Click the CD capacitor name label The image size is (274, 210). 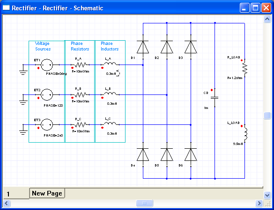pyautogui.click(x=206, y=93)
